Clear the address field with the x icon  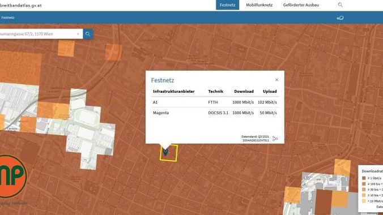click(x=78, y=34)
